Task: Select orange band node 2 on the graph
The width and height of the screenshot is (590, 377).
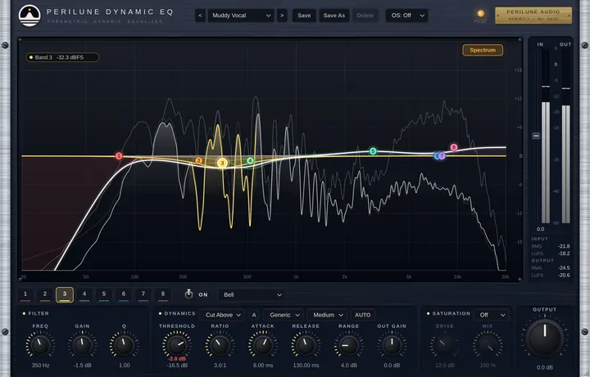Action: [198, 161]
